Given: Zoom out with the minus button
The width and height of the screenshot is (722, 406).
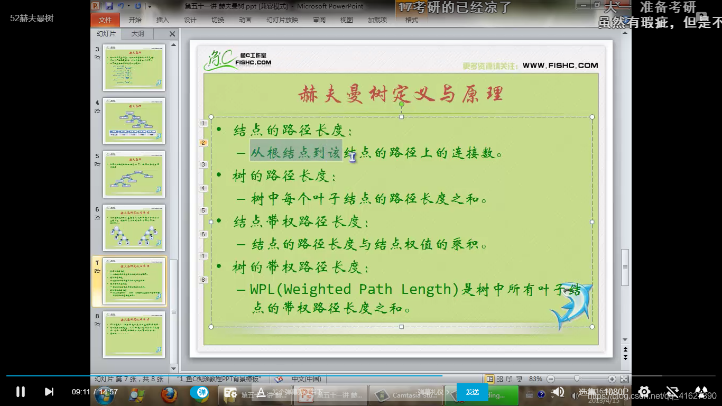Looking at the screenshot, I should click(x=551, y=379).
